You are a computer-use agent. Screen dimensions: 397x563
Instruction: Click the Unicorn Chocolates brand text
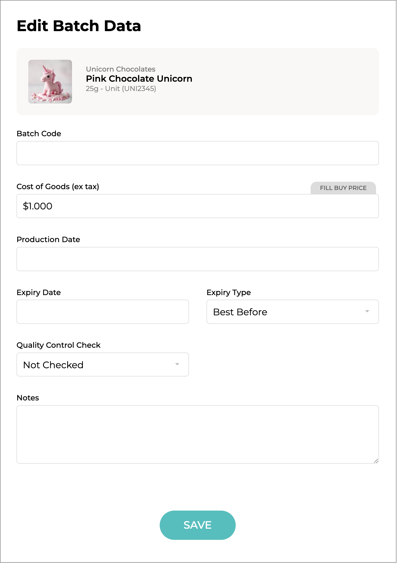pyautogui.click(x=121, y=69)
